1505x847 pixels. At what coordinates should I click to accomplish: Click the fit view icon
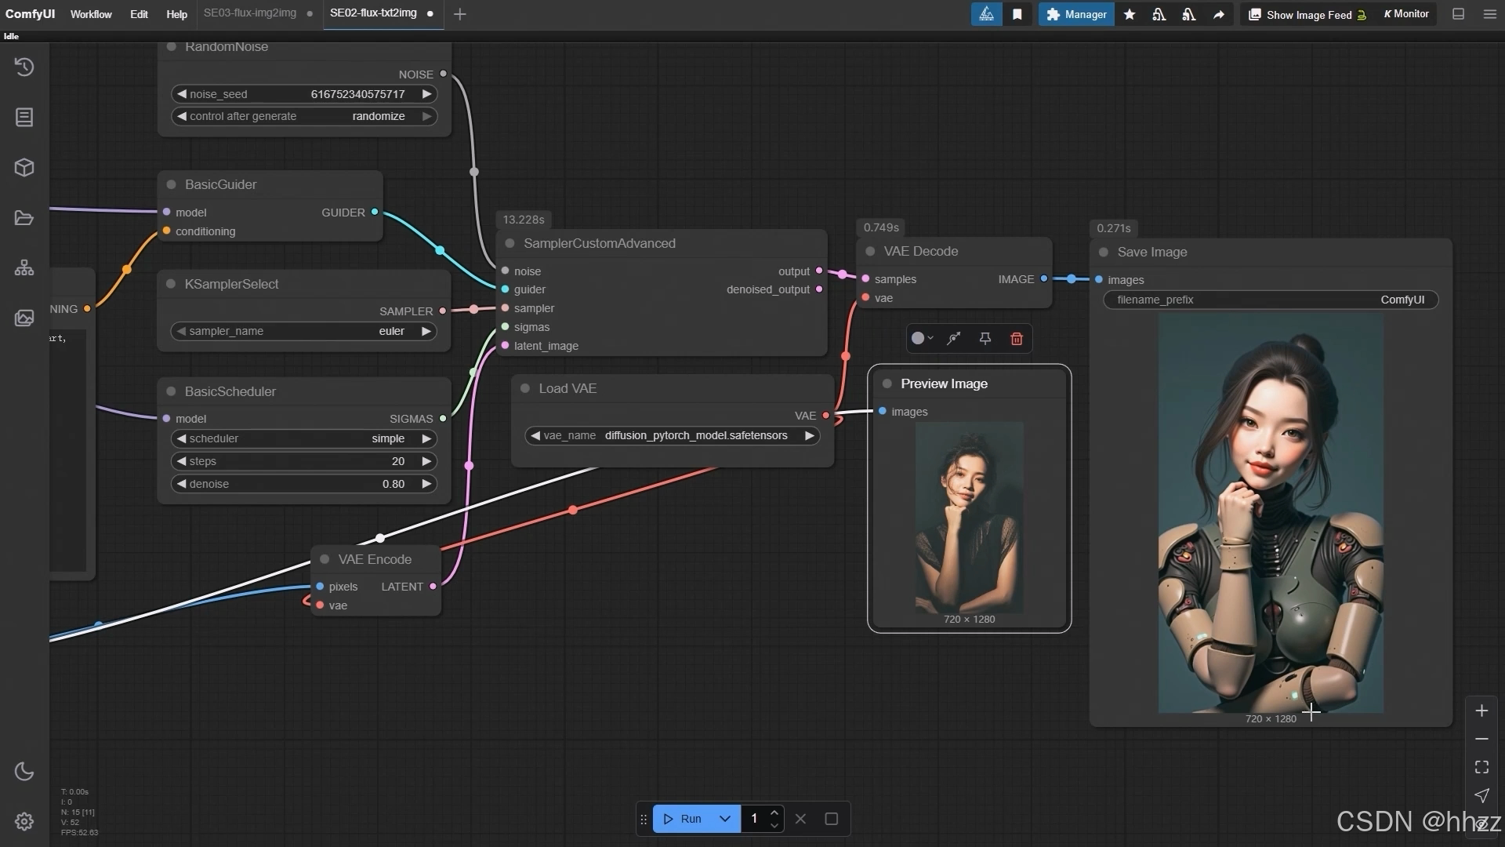[x=1481, y=767]
